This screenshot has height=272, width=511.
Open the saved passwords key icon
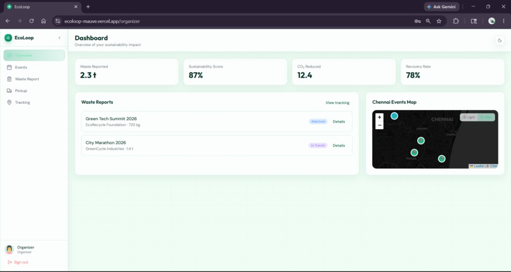(x=417, y=21)
